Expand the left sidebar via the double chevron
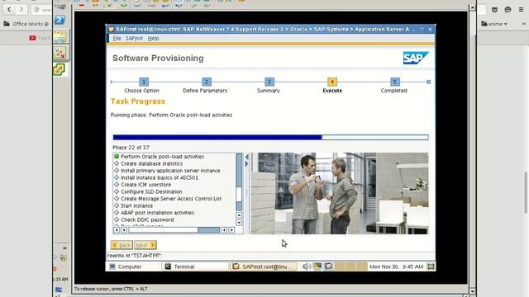The width and height of the screenshot is (529, 297). [x=64, y=248]
